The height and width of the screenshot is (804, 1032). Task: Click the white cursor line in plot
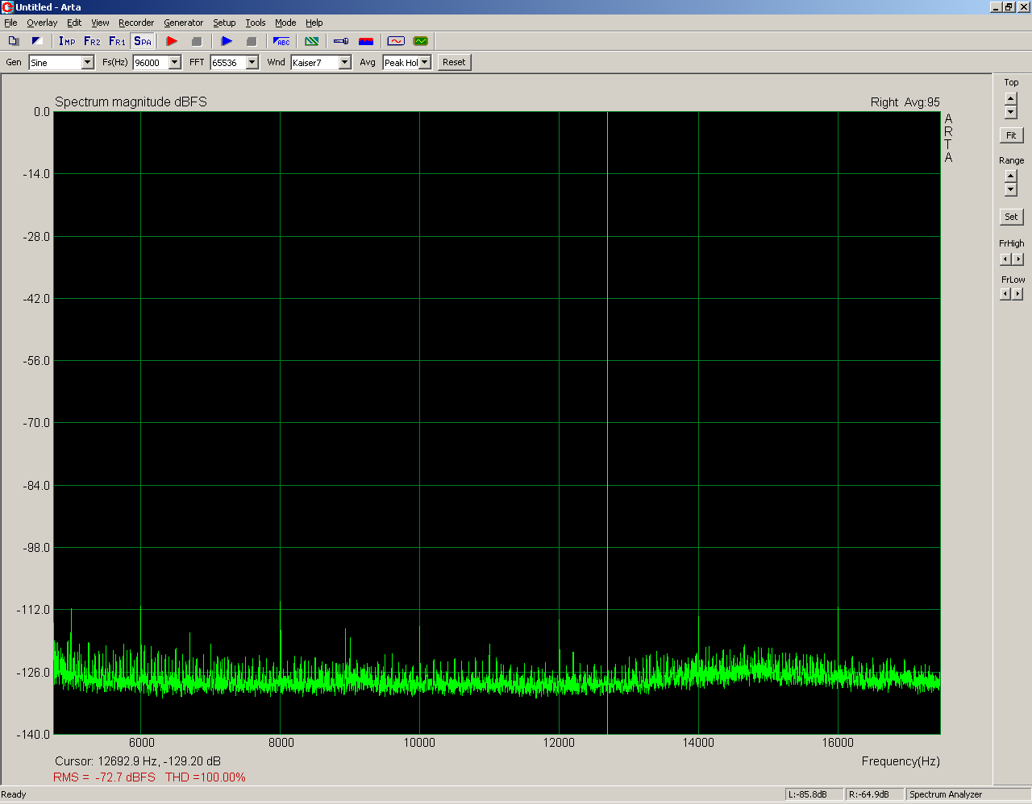607,423
